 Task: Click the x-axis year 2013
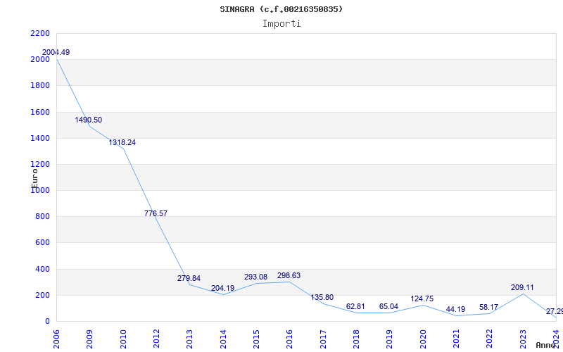click(189, 339)
